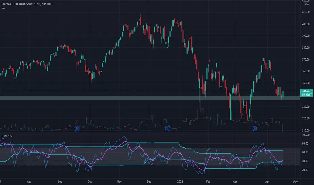Click the 05:25:57 bar countdown timer

pos(306,95)
